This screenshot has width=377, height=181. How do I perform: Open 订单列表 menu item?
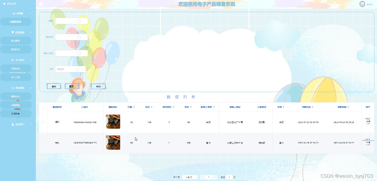point(16,114)
